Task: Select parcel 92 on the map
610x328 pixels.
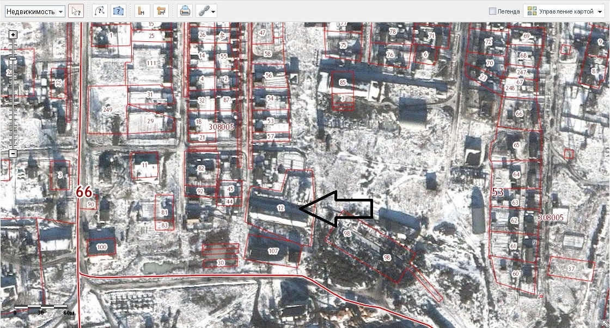Action: coord(200,191)
